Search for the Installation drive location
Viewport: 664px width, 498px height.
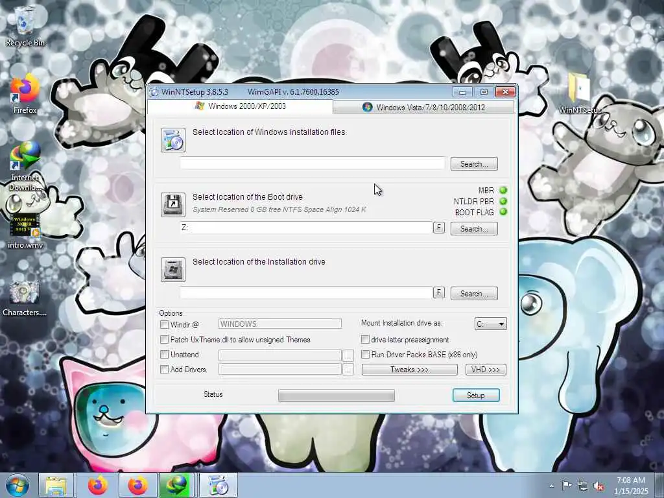474,294
